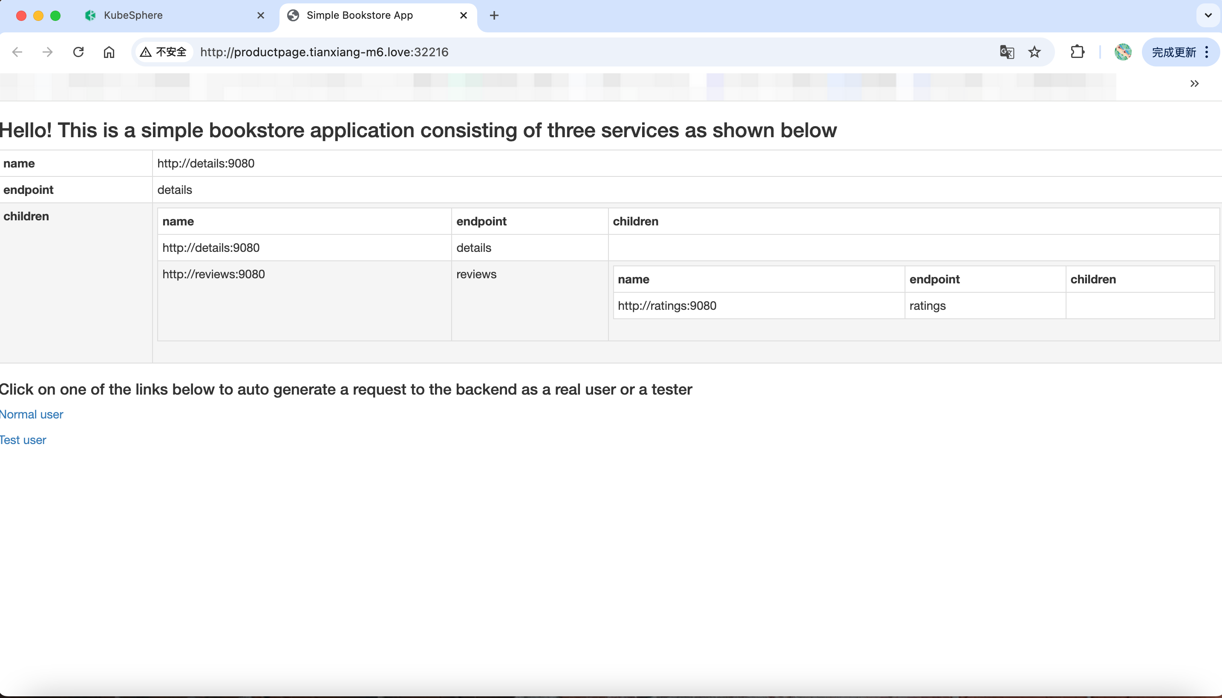Close the KubeSphere tab
Viewport: 1222px width, 698px height.
[x=261, y=15]
